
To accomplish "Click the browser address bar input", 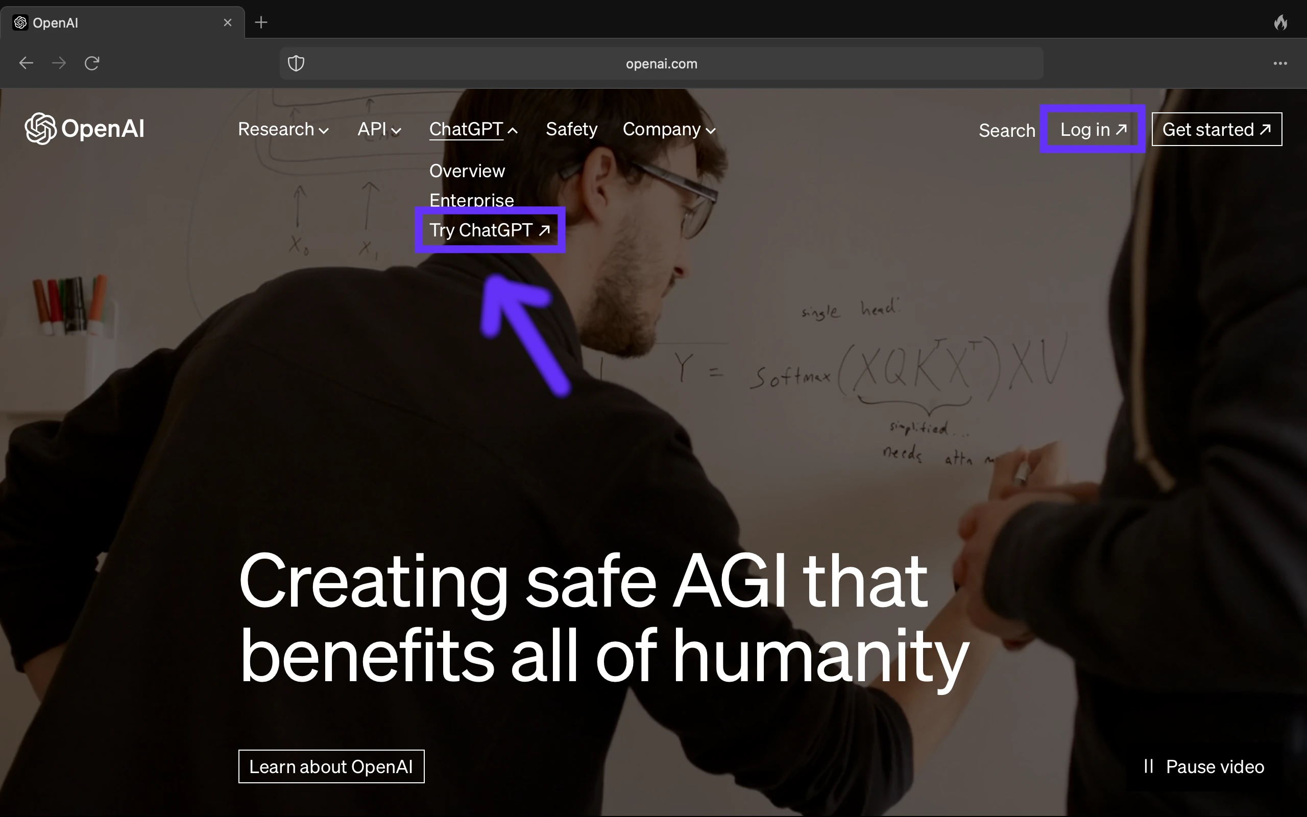I will click(x=663, y=63).
